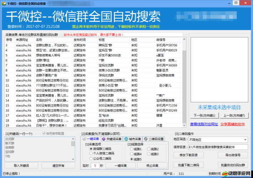The height and width of the screenshot is (178, 253).
Task: Click 清空所有 button
Action: tap(58, 166)
